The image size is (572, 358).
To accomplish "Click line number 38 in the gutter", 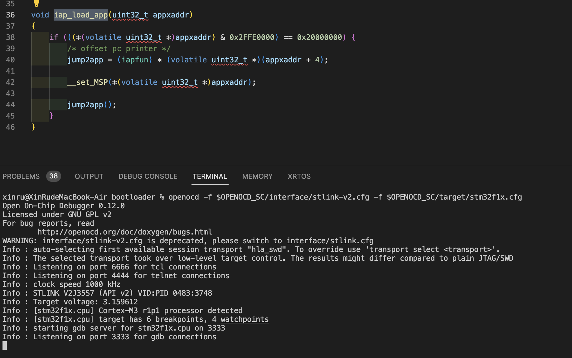I will [x=10, y=37].
